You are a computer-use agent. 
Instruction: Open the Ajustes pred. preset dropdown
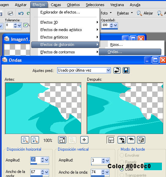[84, 70]
